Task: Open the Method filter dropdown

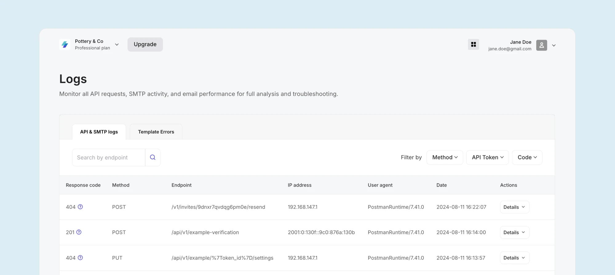Action: [445, 157]
